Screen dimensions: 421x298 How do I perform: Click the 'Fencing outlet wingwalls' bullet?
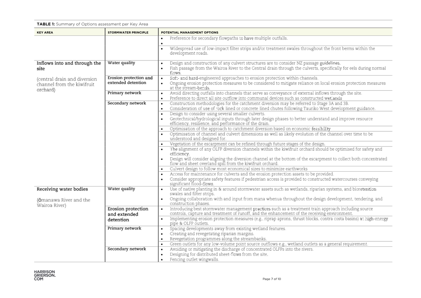pos(194,259)
